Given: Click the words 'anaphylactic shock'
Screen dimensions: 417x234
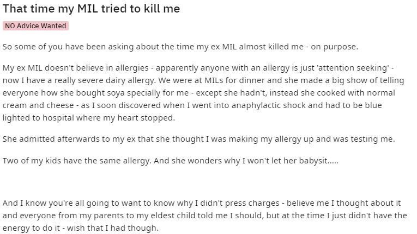Looking at the screenshot, I should [268, 105].
